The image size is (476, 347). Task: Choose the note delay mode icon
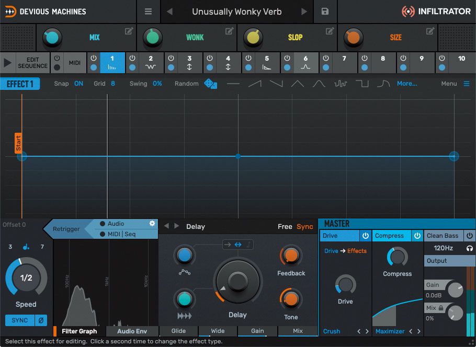tap(248, 245)
